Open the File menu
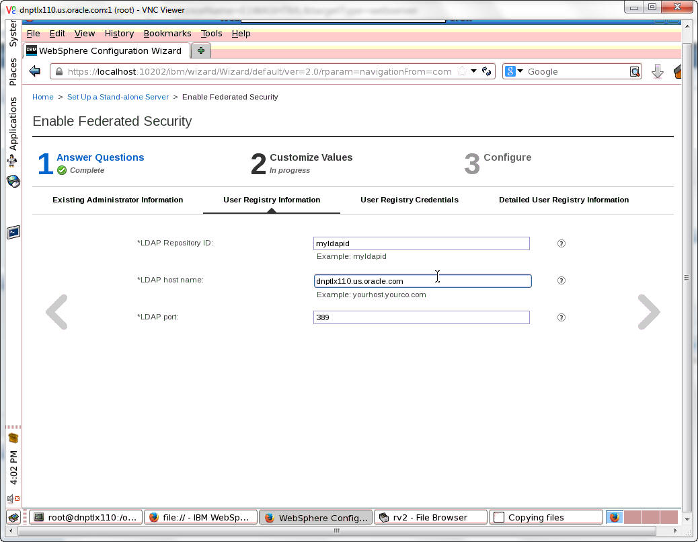The width and height of the screenshot is (698, 542). point(34,34)
